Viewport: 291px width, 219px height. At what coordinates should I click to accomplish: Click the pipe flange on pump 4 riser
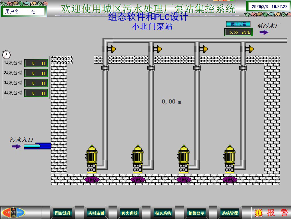point(243,68)
